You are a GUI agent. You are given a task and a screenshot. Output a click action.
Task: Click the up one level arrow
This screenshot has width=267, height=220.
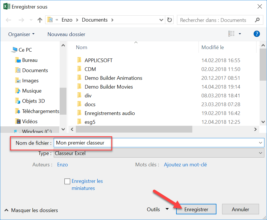(x=40, y=20)
